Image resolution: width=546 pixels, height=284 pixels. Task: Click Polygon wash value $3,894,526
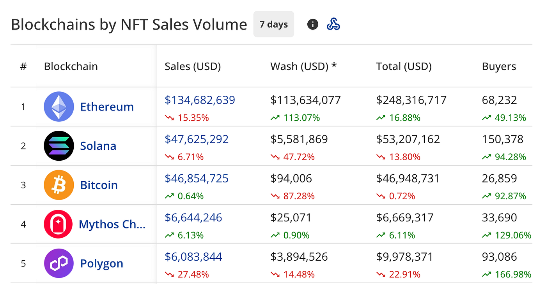[299, 257]
